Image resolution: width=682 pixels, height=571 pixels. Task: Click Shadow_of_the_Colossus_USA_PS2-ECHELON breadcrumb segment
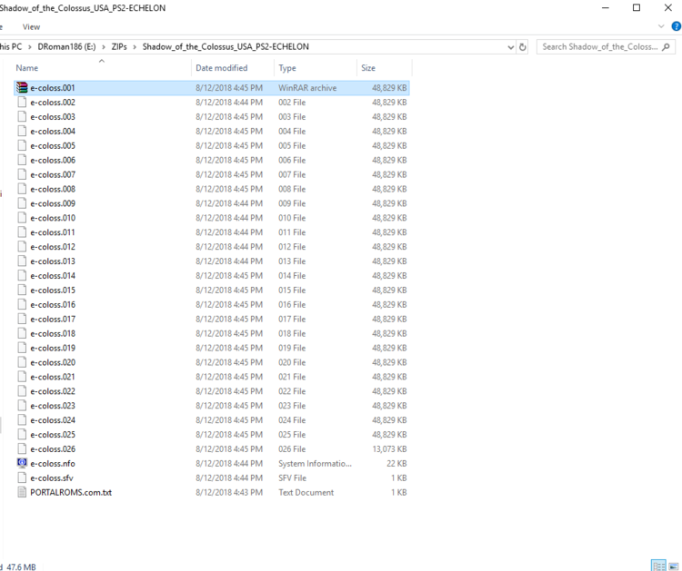point(226,47)
